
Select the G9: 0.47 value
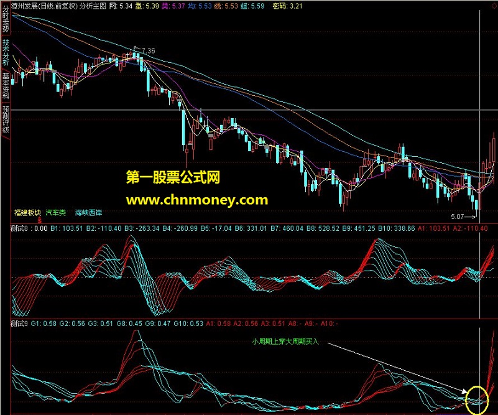[x=158, y=324]
